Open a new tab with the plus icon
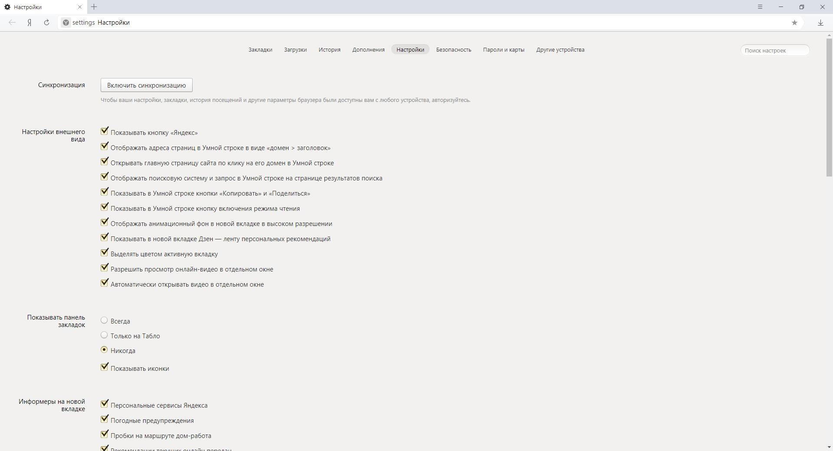Image resolution: width=833 pixels, height=451 pixels. pyautogui.click(x=94, y=7)
